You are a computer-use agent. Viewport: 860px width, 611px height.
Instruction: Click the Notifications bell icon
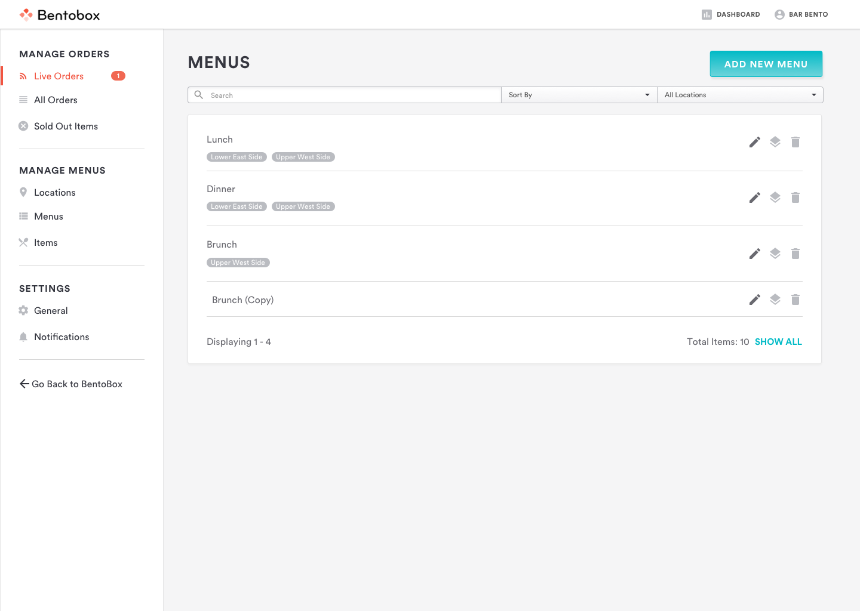[x=23, y=337]
